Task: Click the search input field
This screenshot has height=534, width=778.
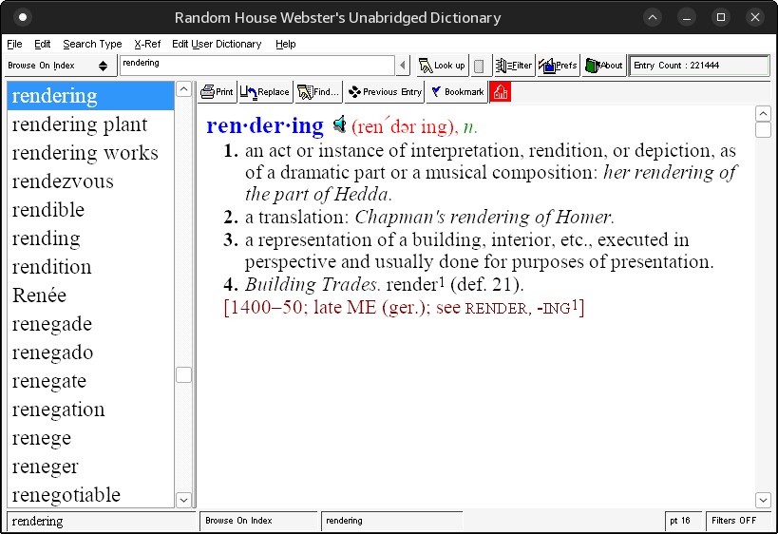Action: click(x=256, y=65)
